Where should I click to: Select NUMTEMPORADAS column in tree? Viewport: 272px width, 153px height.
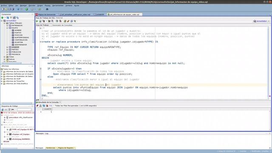point(22,38)
